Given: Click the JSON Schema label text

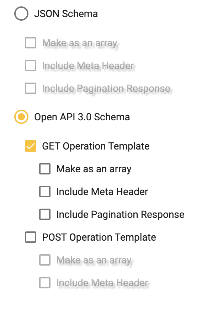Looking at the screenshot, I should coord(66,14).
